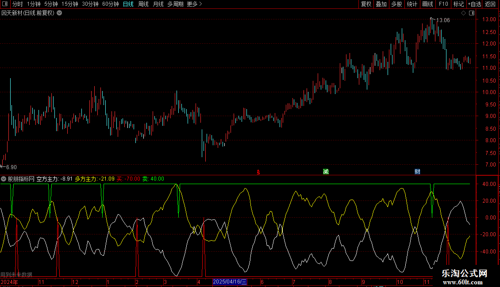Click the 空方主力: -8.91 indicator value
This screenshot has height=287, width=500.
click(x=54, y=179)
